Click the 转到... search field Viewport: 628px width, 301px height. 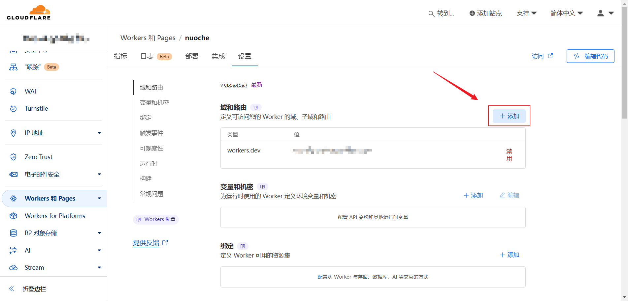[x=441, y=13]
